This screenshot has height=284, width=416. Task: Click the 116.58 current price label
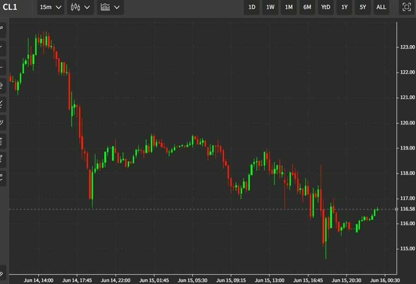[407, 209]
